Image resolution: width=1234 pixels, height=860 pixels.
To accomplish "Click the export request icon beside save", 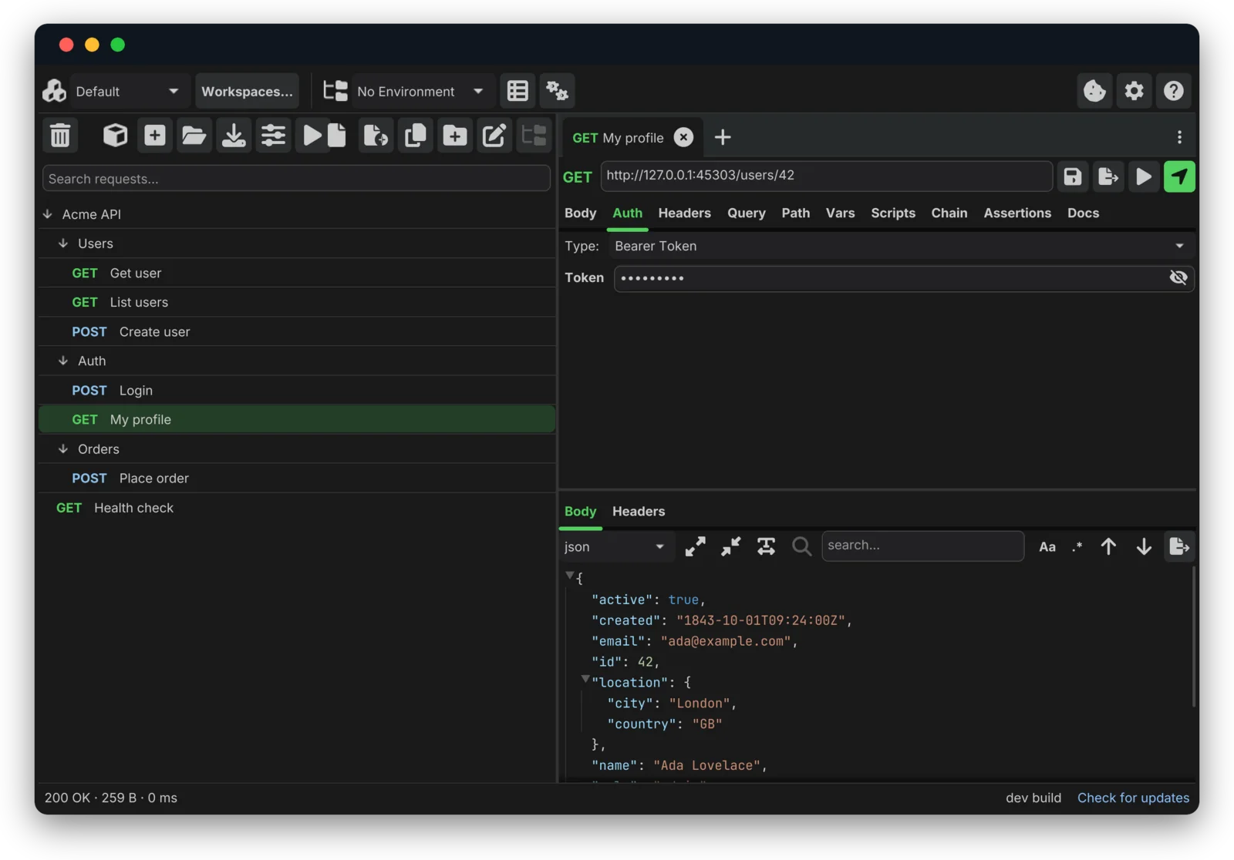I will [x=1108, y=176].
